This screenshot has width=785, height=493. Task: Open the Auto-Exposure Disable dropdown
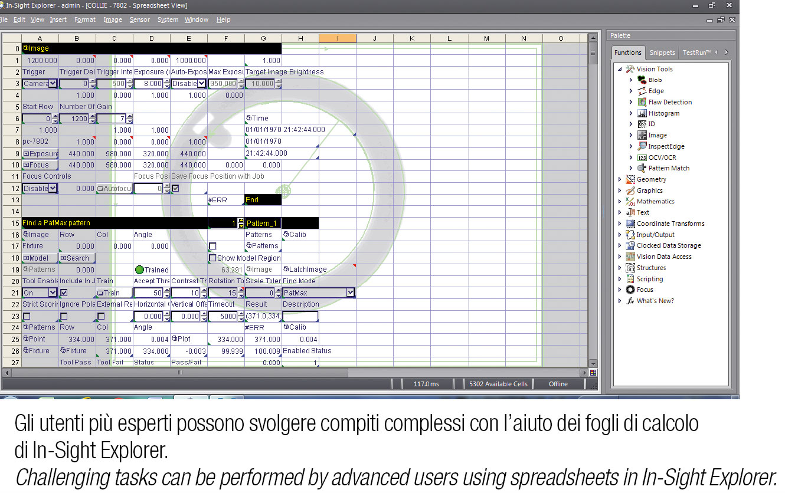coord(202,84)
